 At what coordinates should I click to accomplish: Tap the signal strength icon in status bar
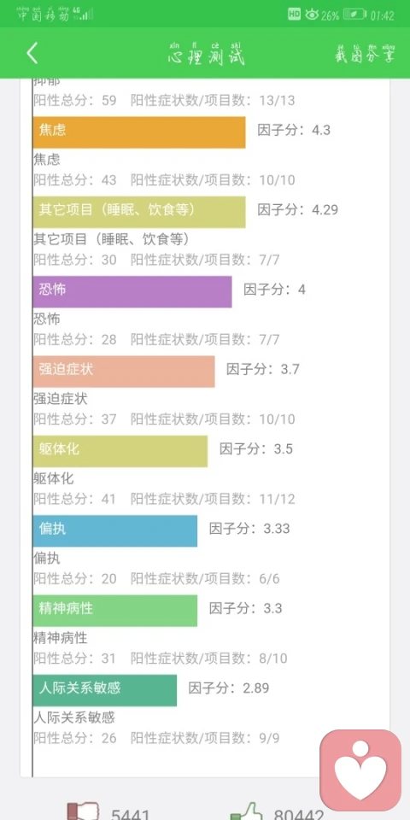point(85,15)
